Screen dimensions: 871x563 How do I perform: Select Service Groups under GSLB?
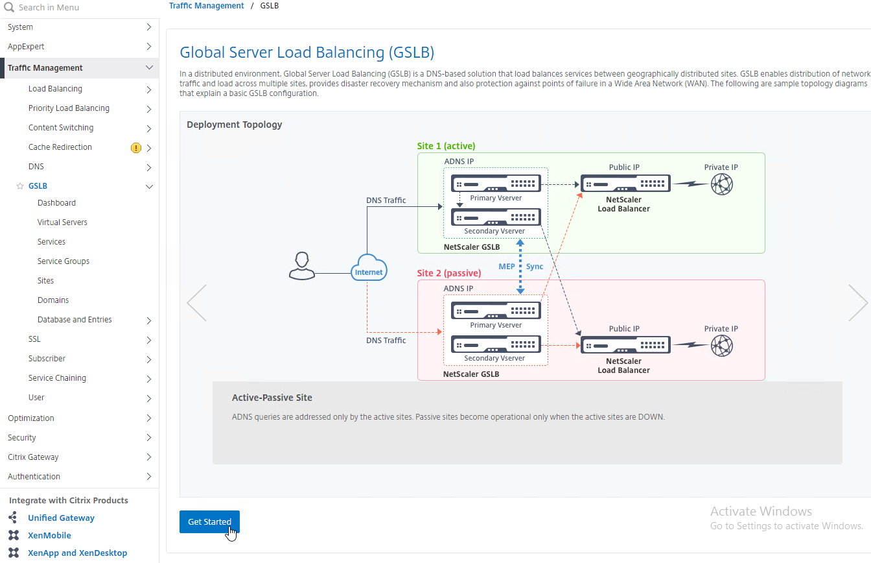[x=64, y=261]
